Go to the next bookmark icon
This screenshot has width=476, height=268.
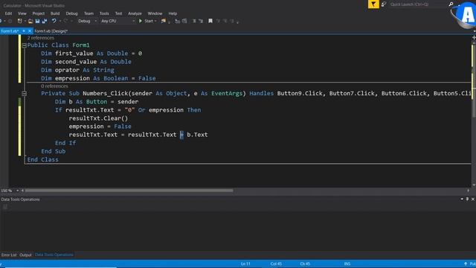pyautogui.click(x=225, y=21)
